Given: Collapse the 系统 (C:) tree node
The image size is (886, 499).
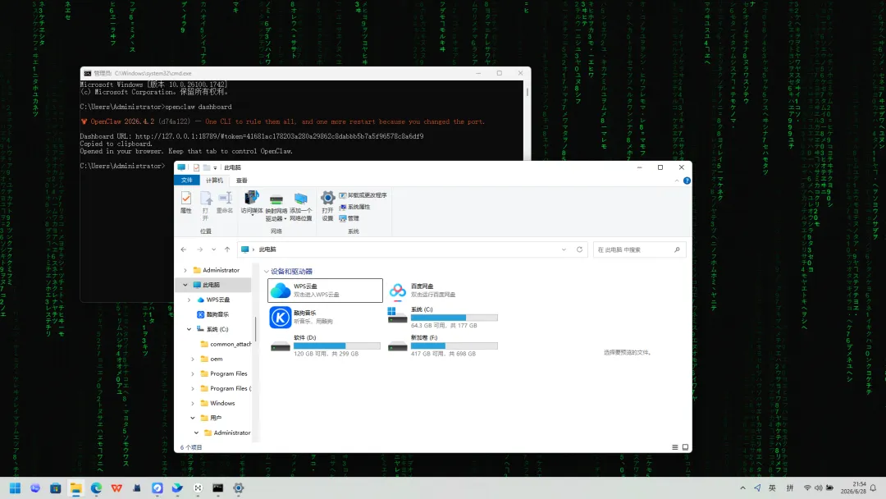Looking at the screenshot, I should pos(189,329).
